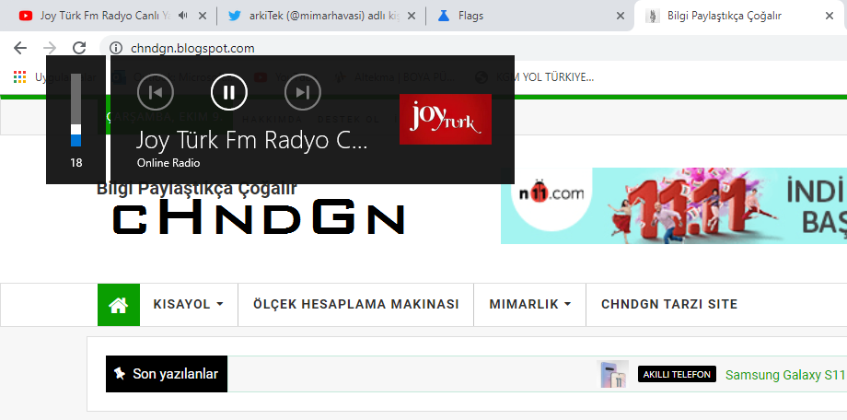
Task: Mute audio on the Joy Türk tab speaker icon
Action: click(x=182, y=16)
